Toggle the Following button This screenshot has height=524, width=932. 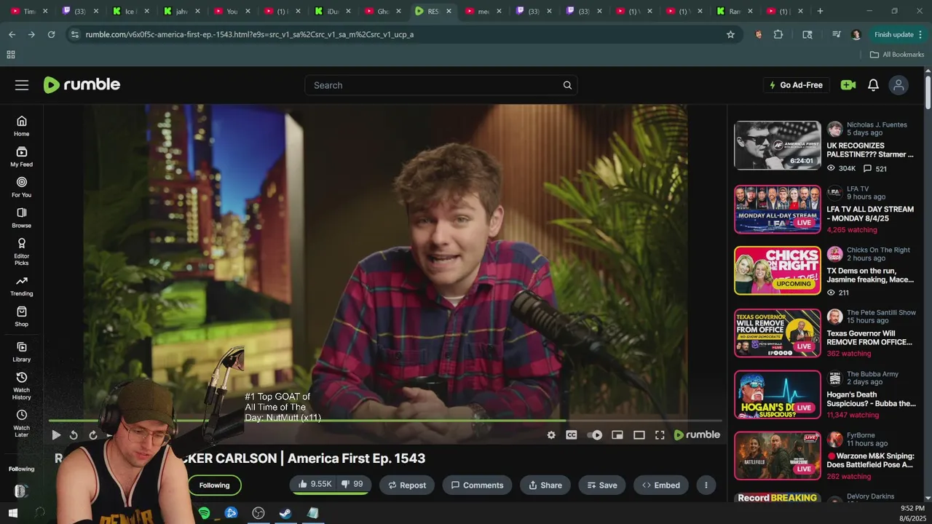click(x=214, y=485)
